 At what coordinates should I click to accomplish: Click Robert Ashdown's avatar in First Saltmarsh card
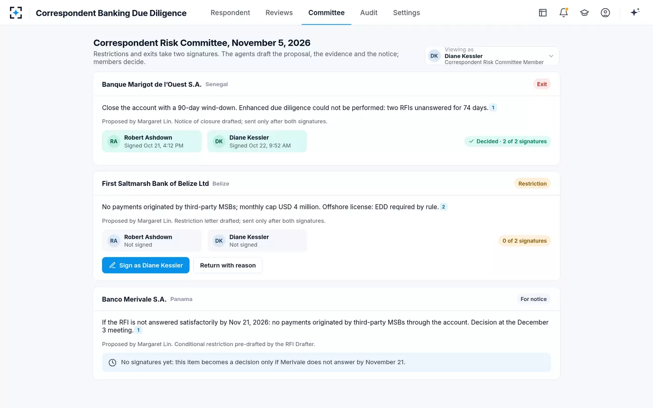(x=114, y=241)
